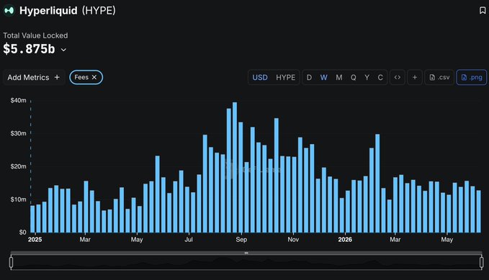Select the monthly M interval

[x=339, y=77]
